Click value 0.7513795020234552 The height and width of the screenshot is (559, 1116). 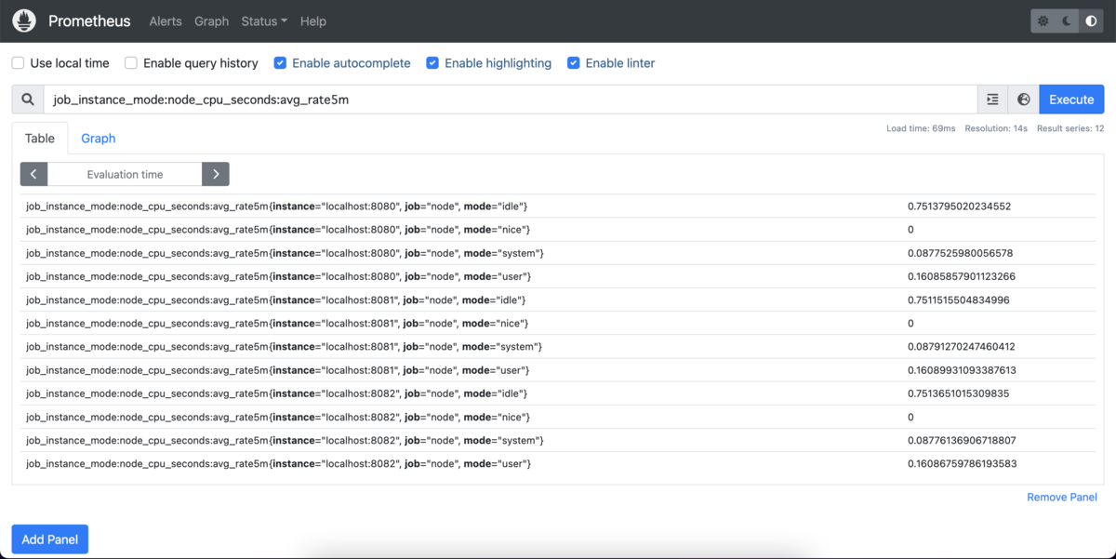point(959,206)
